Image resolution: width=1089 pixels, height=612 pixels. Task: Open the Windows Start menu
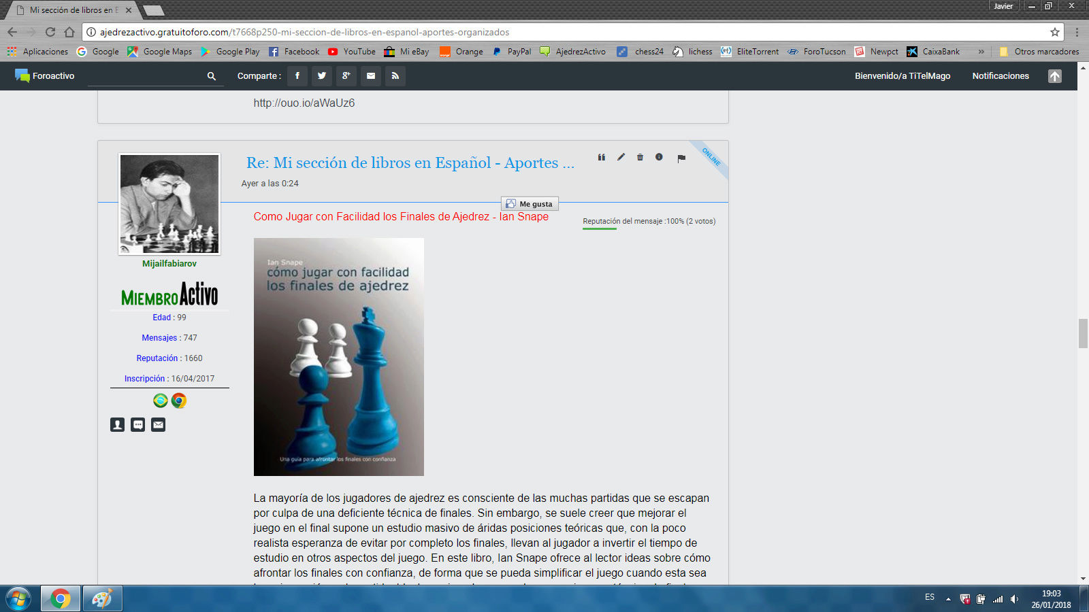click(x=18, y=599)
